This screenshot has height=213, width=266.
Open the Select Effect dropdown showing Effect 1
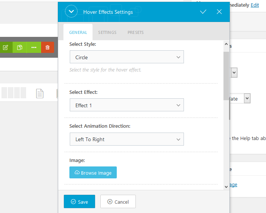coord(127,105)
